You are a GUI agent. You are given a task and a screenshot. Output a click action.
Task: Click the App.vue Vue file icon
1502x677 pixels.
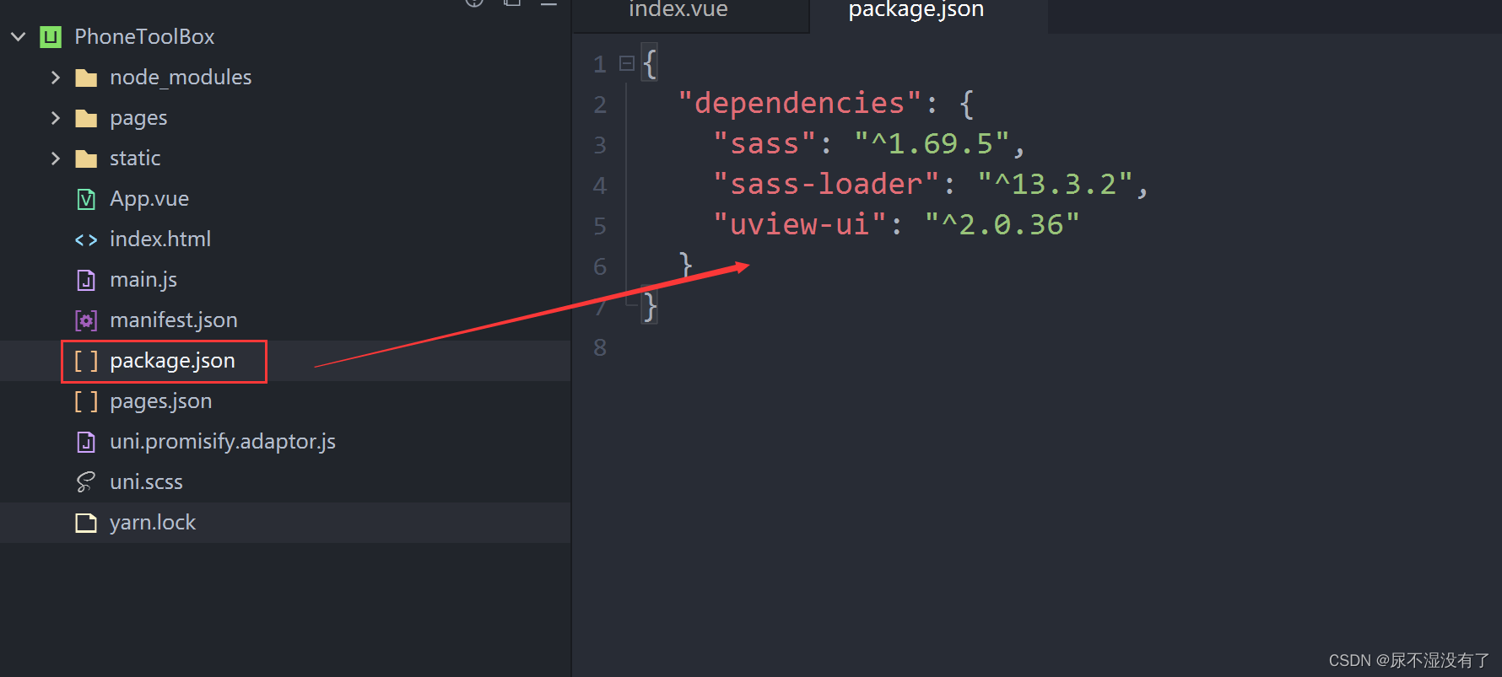[x=86, y=199]
